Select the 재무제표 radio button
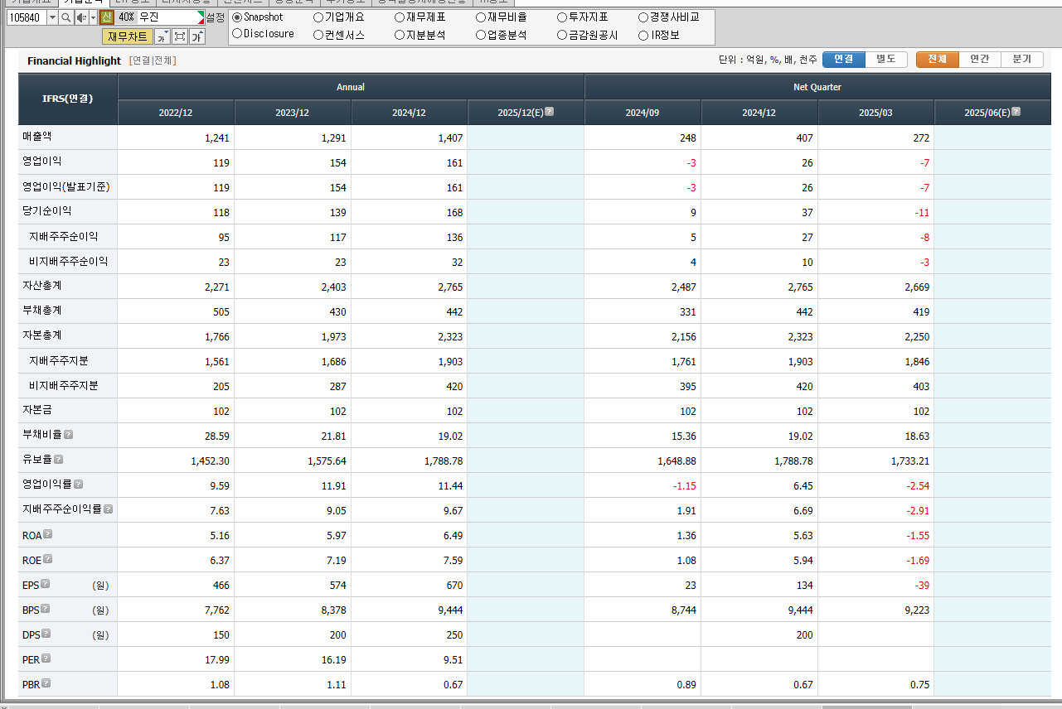This screenshot has width=1062, height=709. pos(400,17)
